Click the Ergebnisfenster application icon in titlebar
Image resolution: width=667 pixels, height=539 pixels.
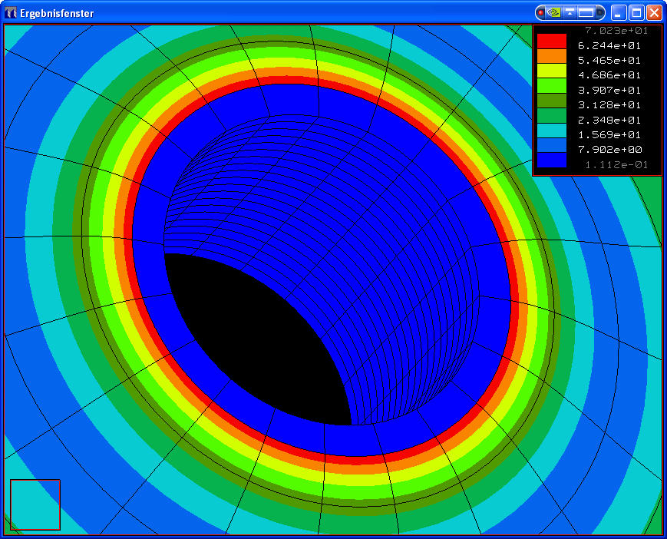click(x=10, y=13)
